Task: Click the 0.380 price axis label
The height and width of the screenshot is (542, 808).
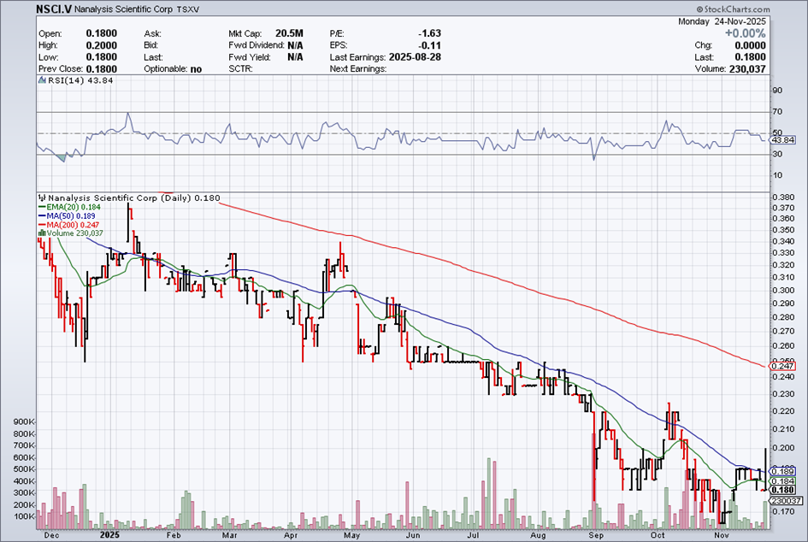Action: (x=784, y=197)
